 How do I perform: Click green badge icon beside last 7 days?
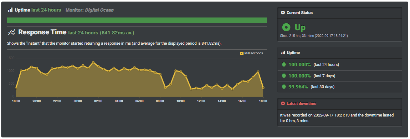(x=284, y=76)
